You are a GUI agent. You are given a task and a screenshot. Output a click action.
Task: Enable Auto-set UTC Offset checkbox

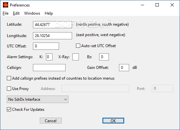coord(78,46)
